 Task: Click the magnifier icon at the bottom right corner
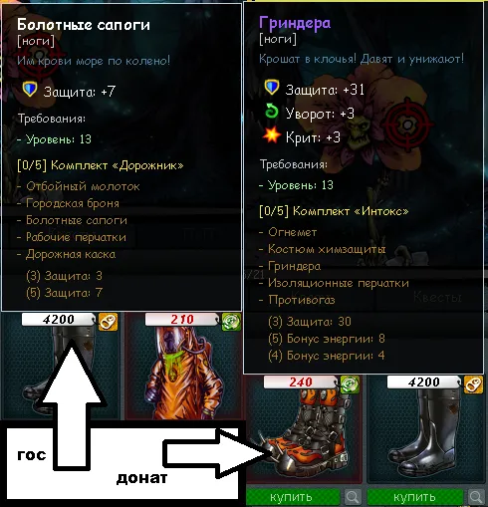[476, 497]
